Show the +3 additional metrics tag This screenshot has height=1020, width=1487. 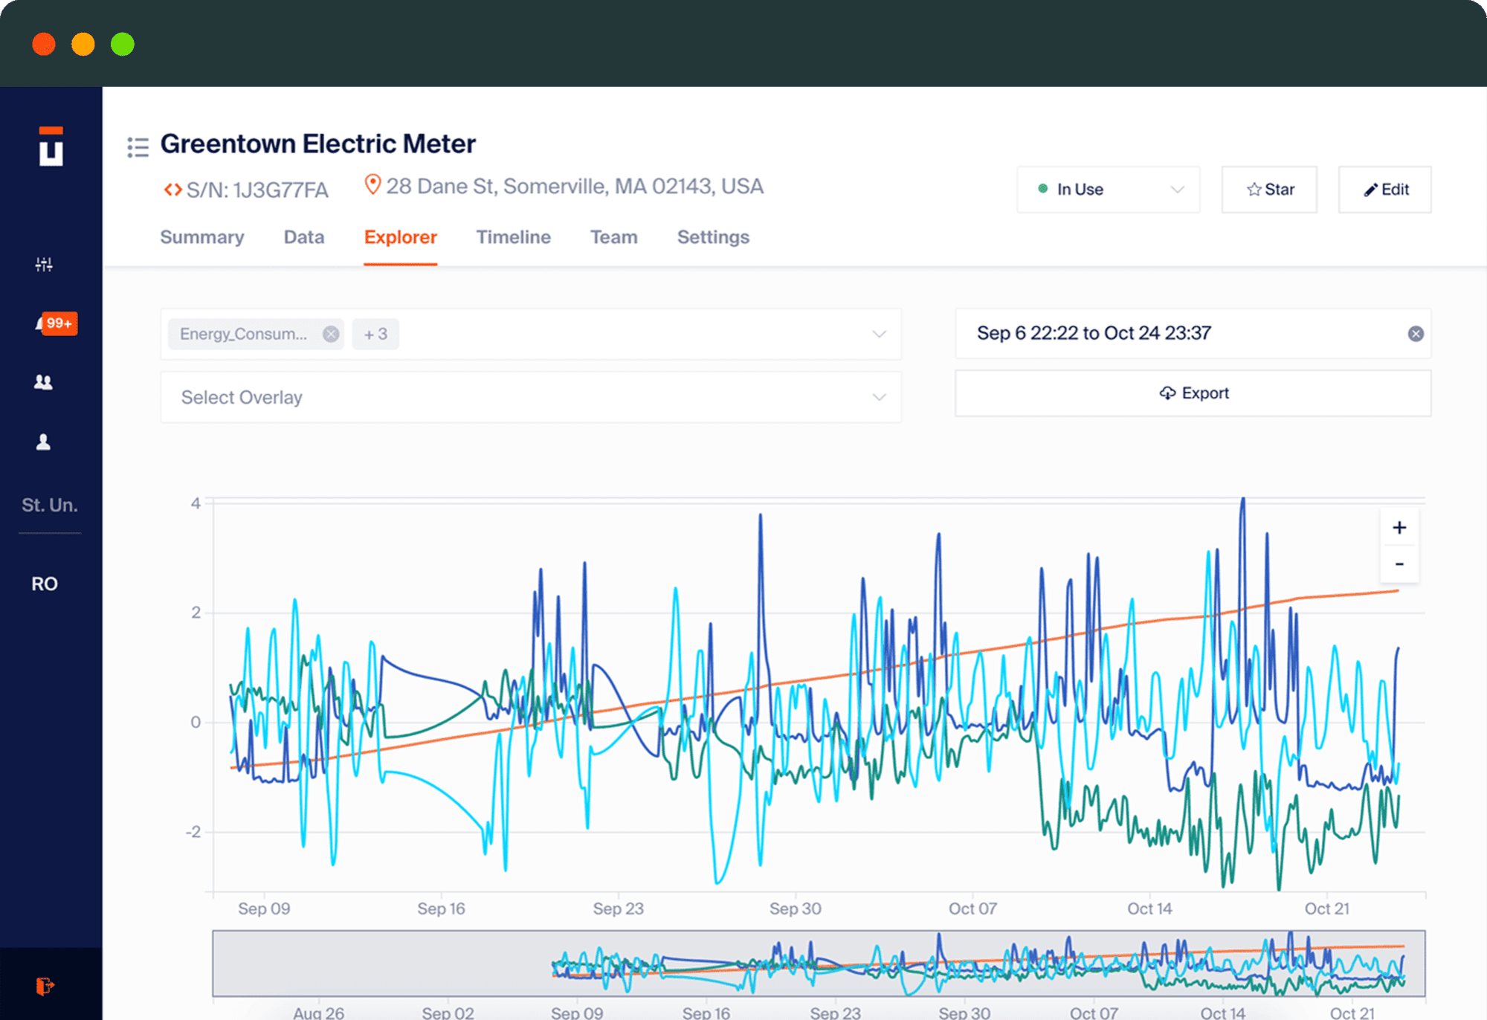375,334
